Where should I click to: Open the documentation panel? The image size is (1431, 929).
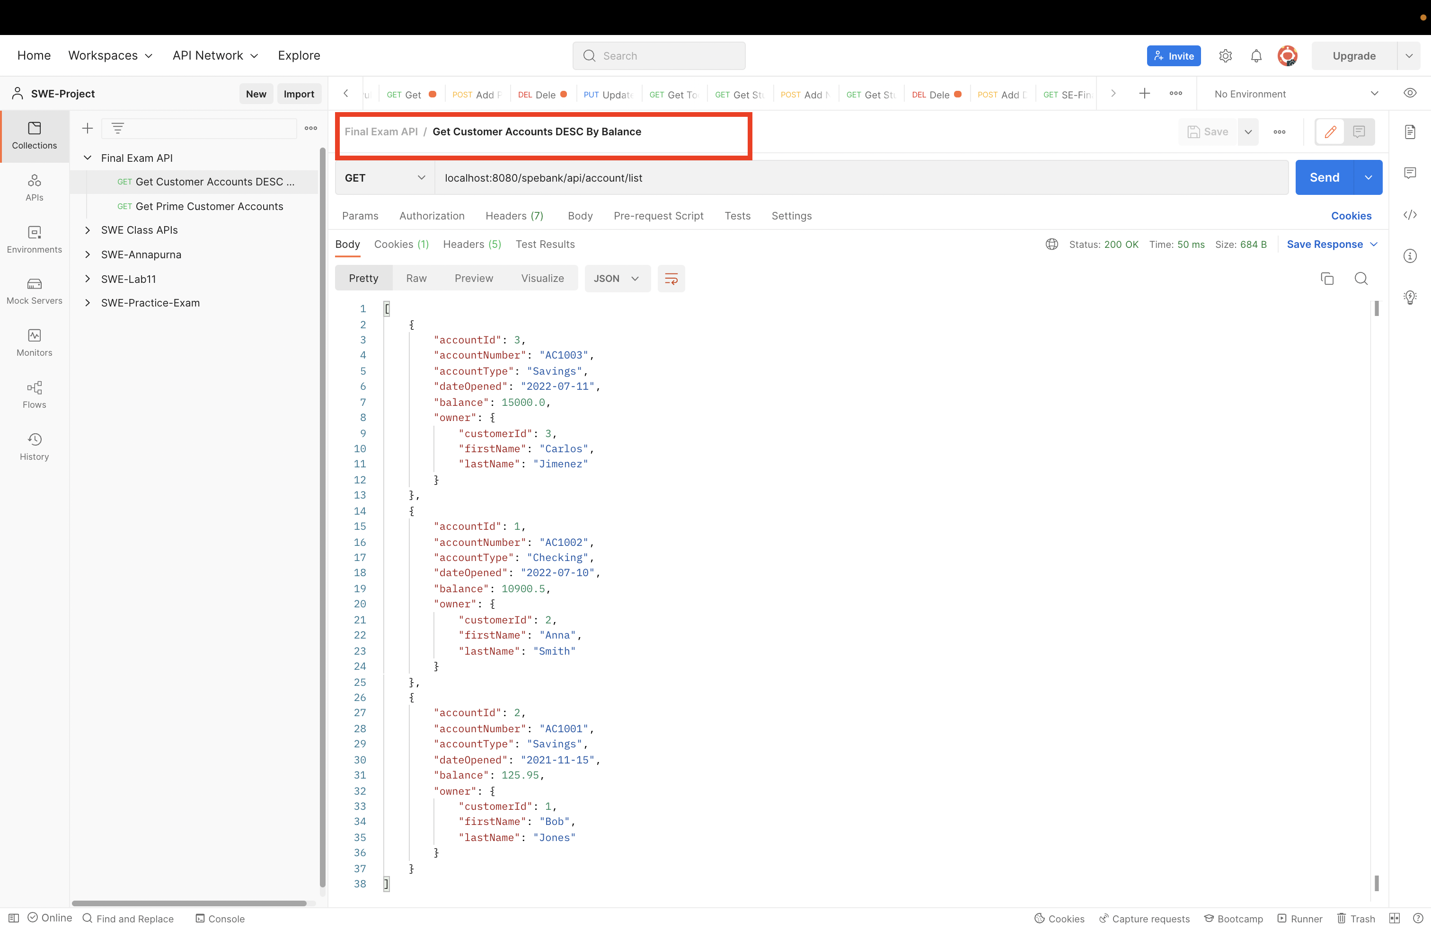(1410, 131)
